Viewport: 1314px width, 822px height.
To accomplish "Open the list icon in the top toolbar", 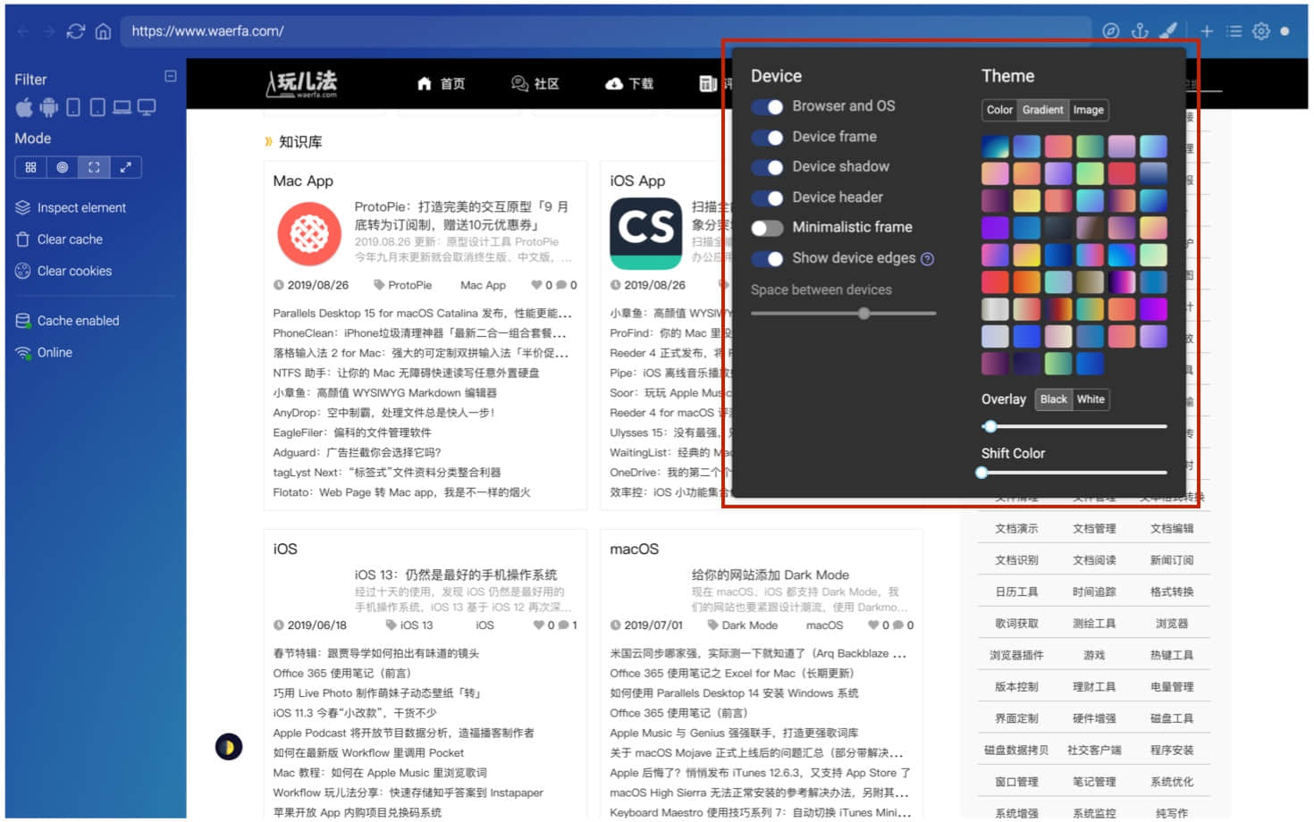I will coord(1234,31).
